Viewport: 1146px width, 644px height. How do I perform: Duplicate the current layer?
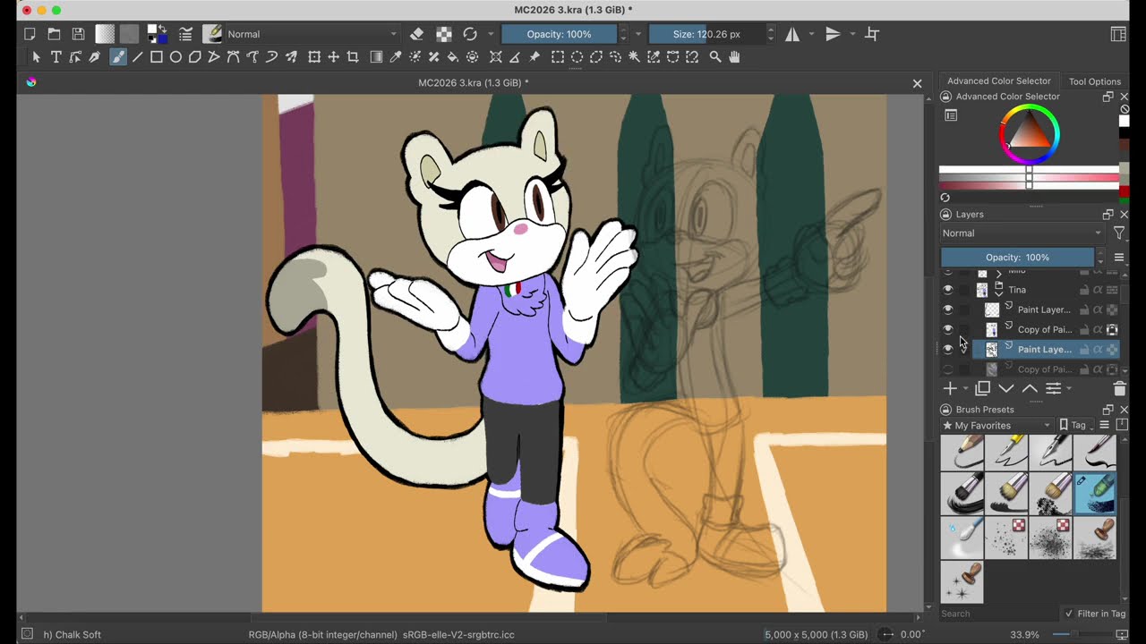[982, 388]
